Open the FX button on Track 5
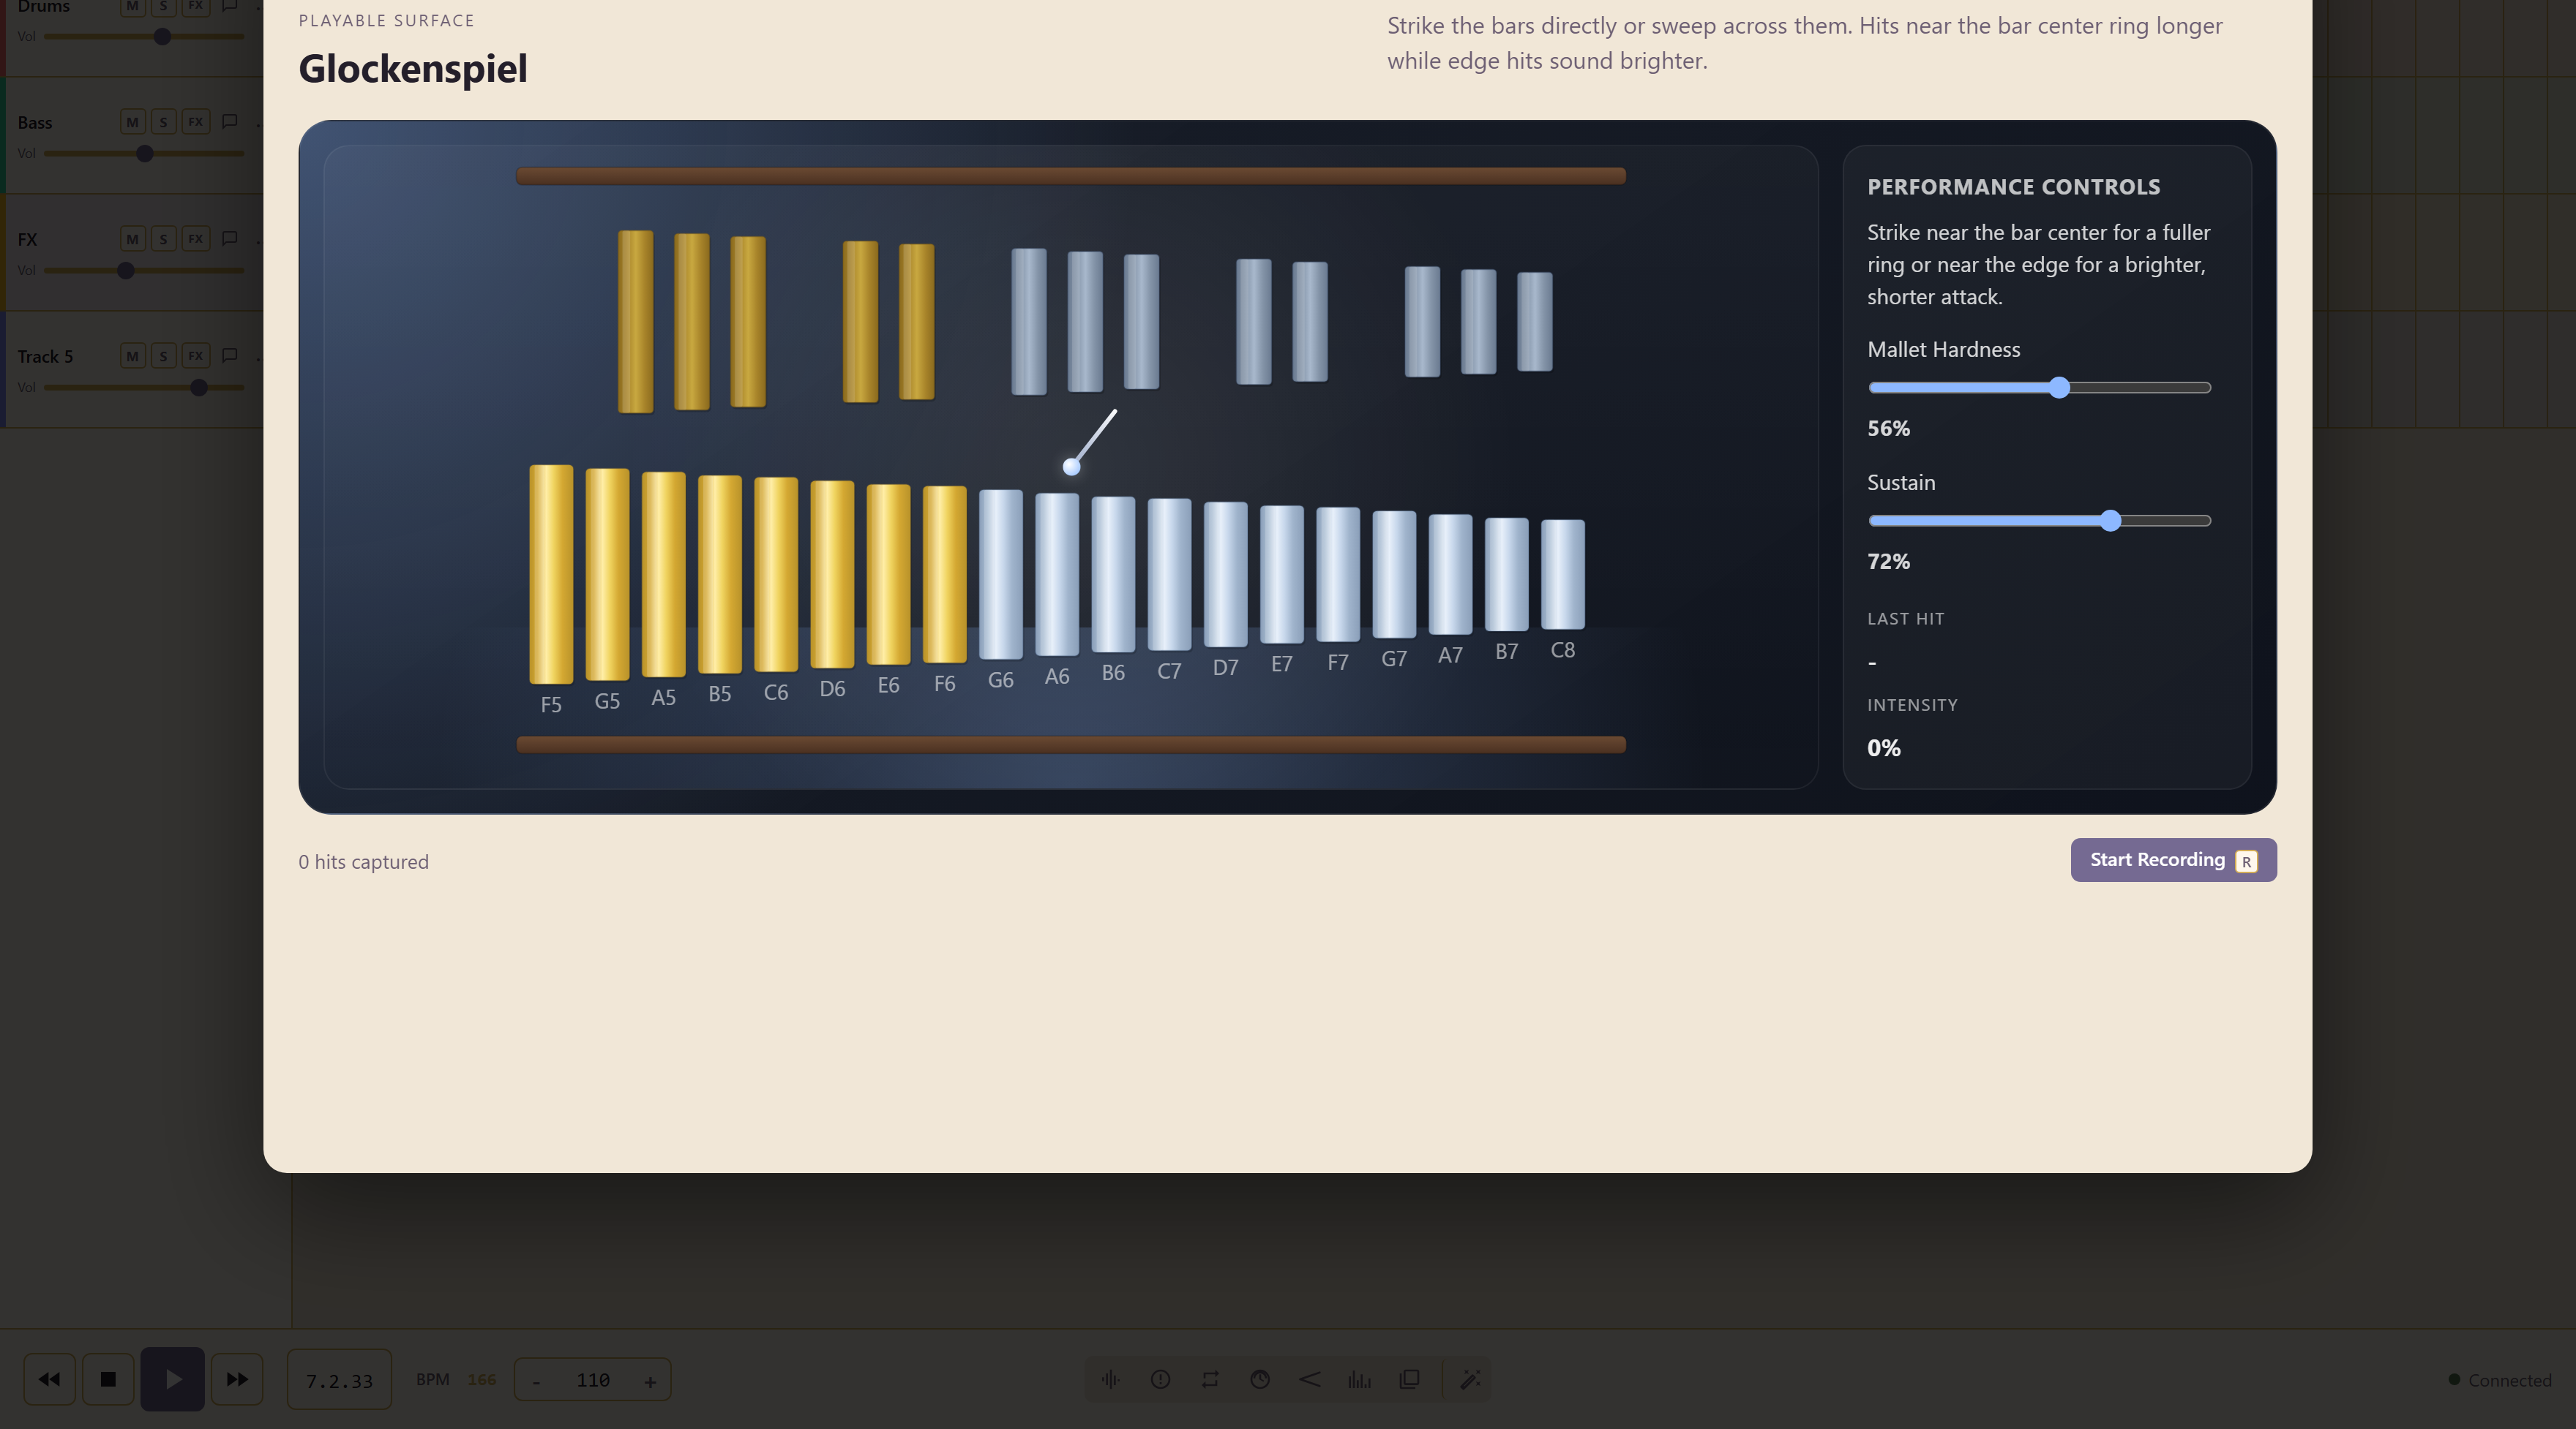This screenshot has width=2576, height=1429. click(196, 355)
